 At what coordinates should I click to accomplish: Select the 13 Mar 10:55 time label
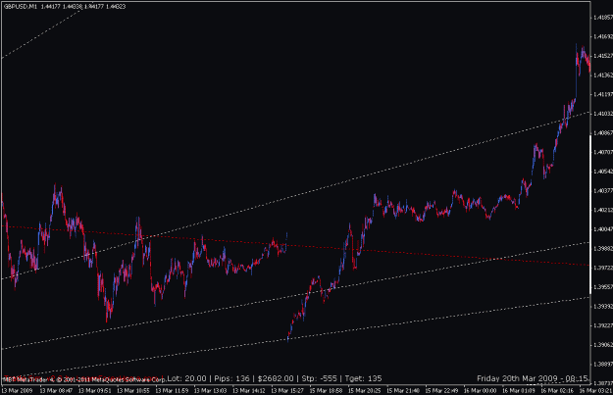point(133,390)
